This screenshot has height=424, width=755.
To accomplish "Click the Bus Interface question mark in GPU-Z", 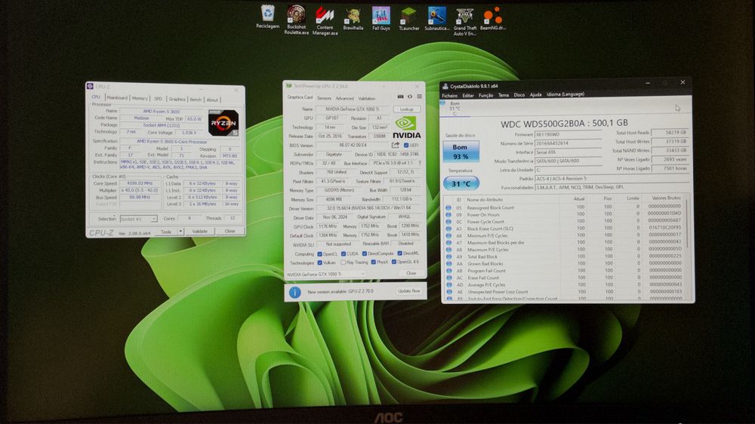I will tap(419, 163).
